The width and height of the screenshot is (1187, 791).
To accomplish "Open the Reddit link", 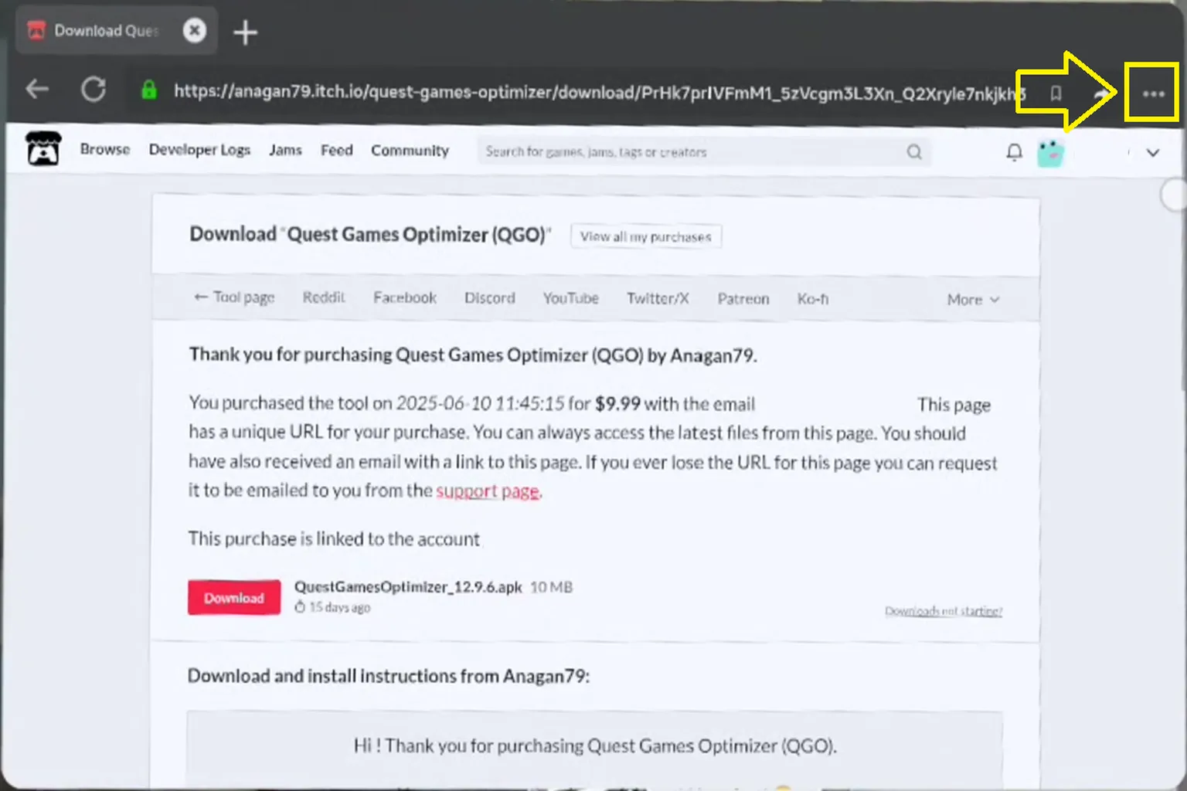I will (324, 297).
